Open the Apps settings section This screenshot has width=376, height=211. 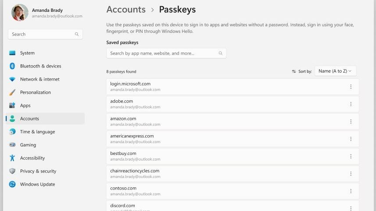[25, 105]
